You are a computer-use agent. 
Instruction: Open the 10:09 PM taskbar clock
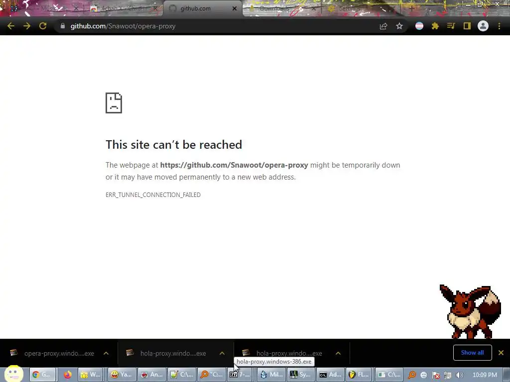pyautogui.click(x=485, y=375)
